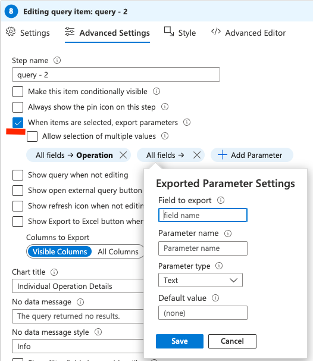Click the Add Parameter button
The image size is (313, 361).
pyautogui.click(x=252, y=155)
